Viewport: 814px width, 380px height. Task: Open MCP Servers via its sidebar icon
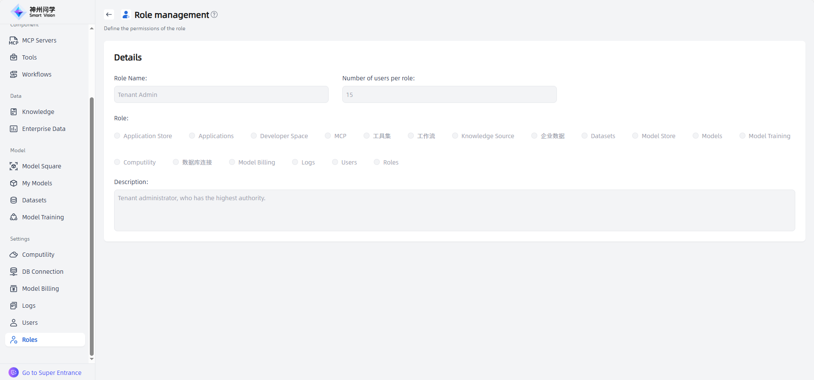[x=14, y=40]
